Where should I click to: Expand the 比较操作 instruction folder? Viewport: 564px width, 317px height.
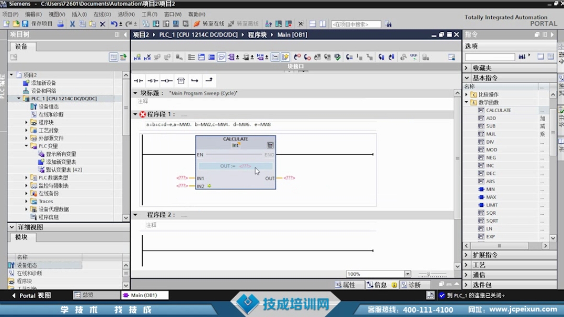[467, 95]
